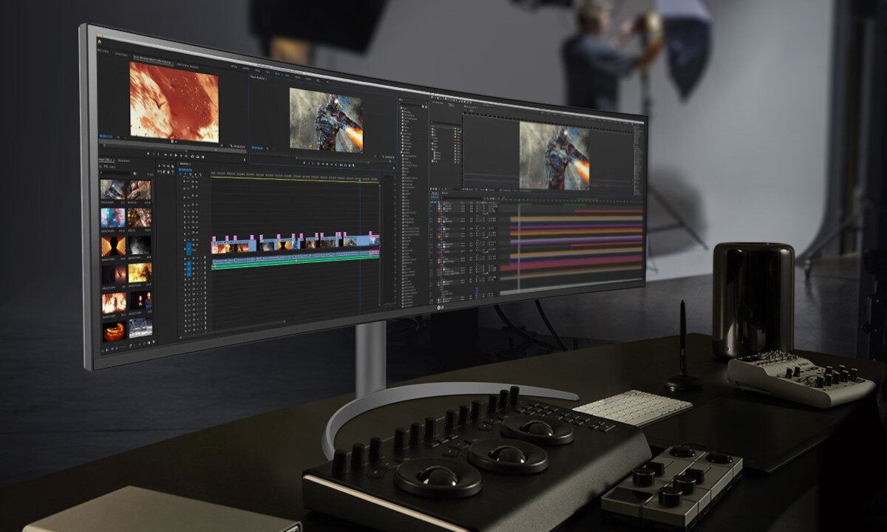The height and width of the screenshot is (532, 887).
Task: Select the first fire video clip in the timeline
Action: pos(220,248)
